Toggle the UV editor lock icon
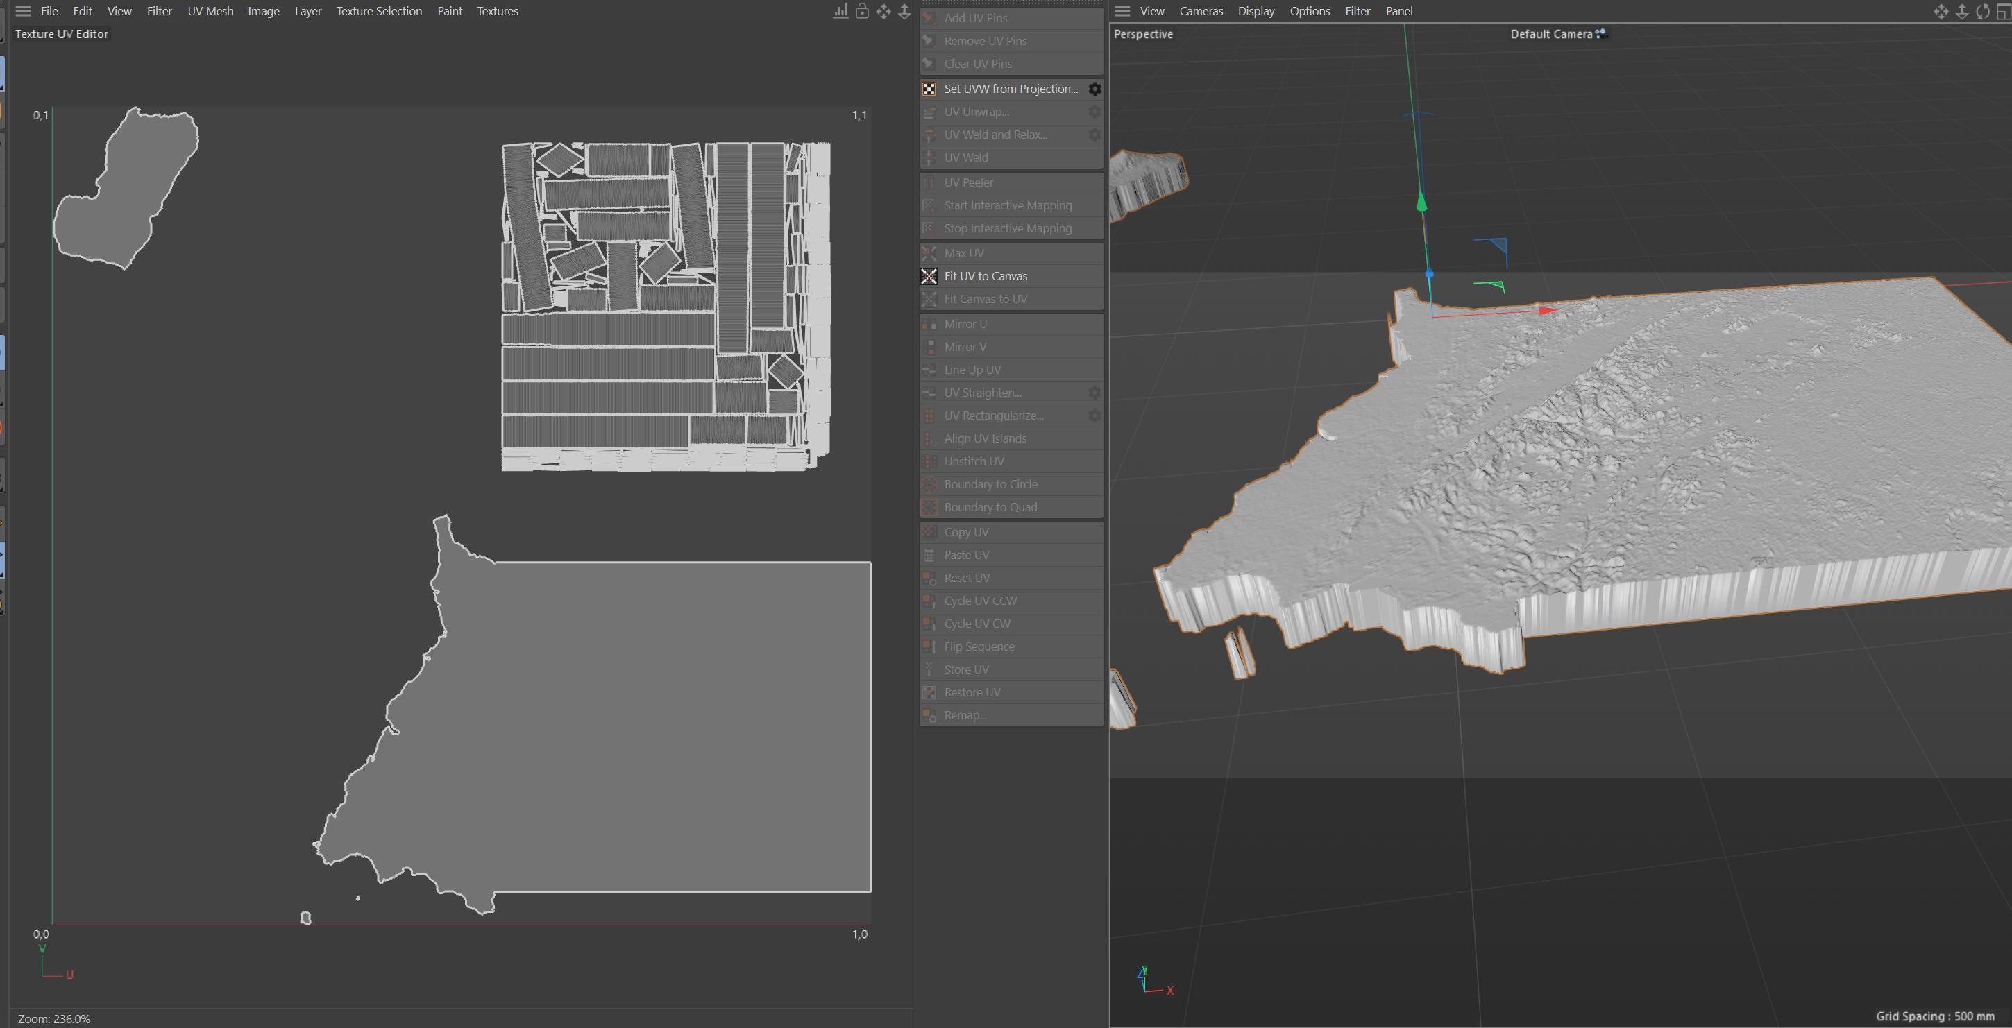2012x1028 pixels. tap(862, 11)
